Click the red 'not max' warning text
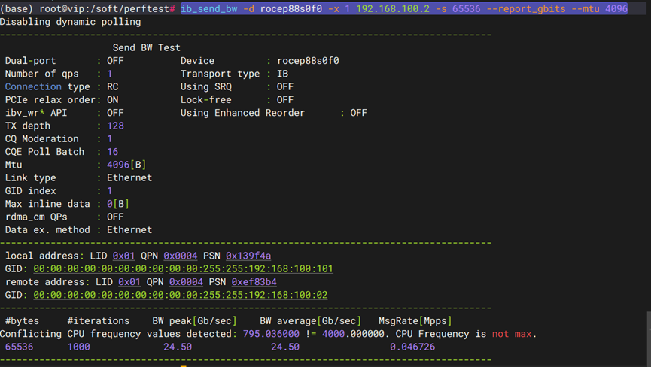Screen dimensions: 651x367 tap(512, 334)
